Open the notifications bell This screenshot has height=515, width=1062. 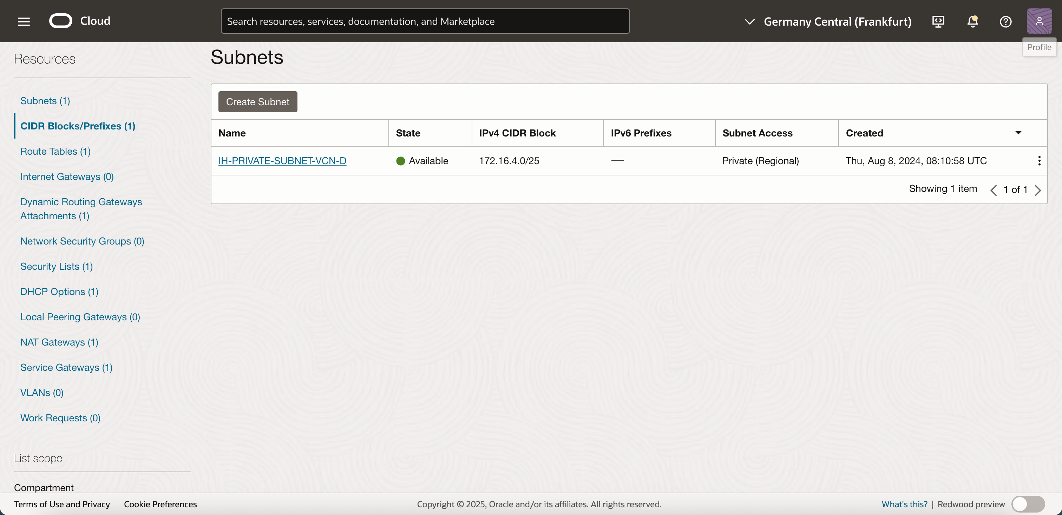click(x=972, y=21)
